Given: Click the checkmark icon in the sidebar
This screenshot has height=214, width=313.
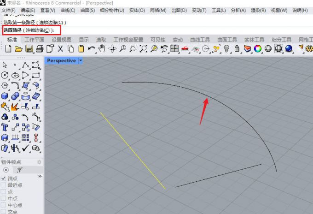Looking at the screenshot, I should pyautogui.click(x=26, y=148).
